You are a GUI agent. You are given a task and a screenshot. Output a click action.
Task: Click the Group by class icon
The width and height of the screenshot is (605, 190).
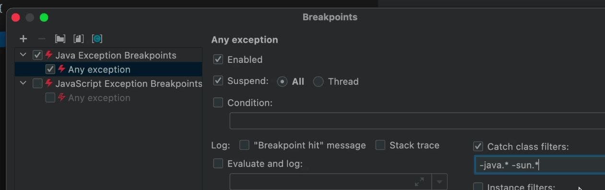click(97, 39)
